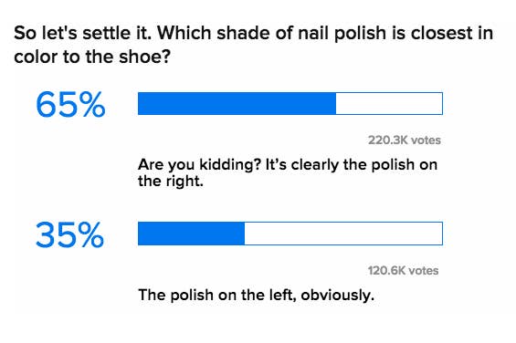This screenshot has height=343, width=516.
Task: Click the "Are you kidding?" phrase
Action: click(x=200, y=164)
